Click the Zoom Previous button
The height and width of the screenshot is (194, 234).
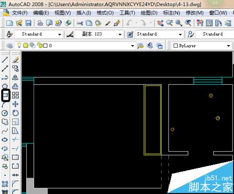(188, 23)
